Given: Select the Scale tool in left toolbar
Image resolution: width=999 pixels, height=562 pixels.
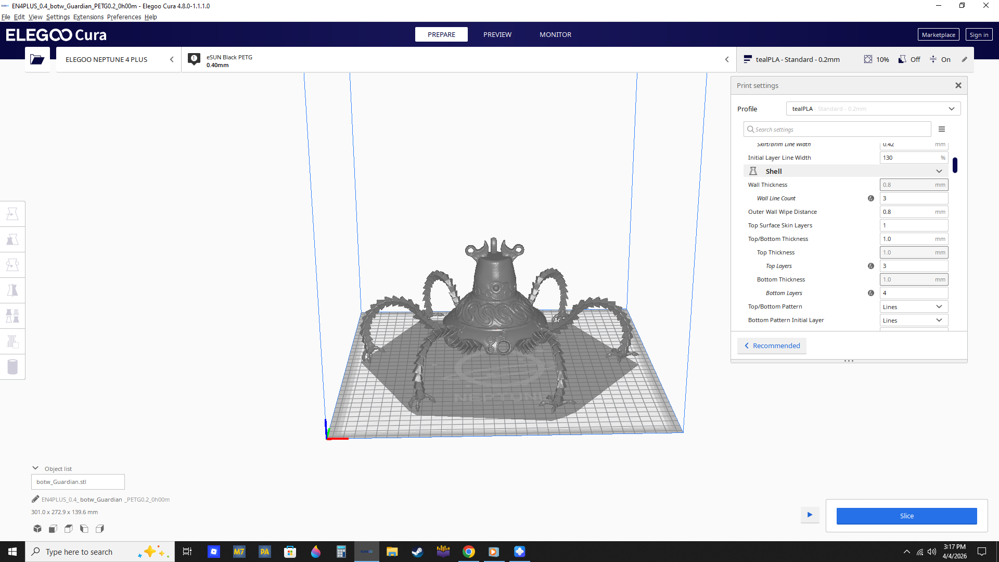Looking at the screenshot, I should point(12,239).
